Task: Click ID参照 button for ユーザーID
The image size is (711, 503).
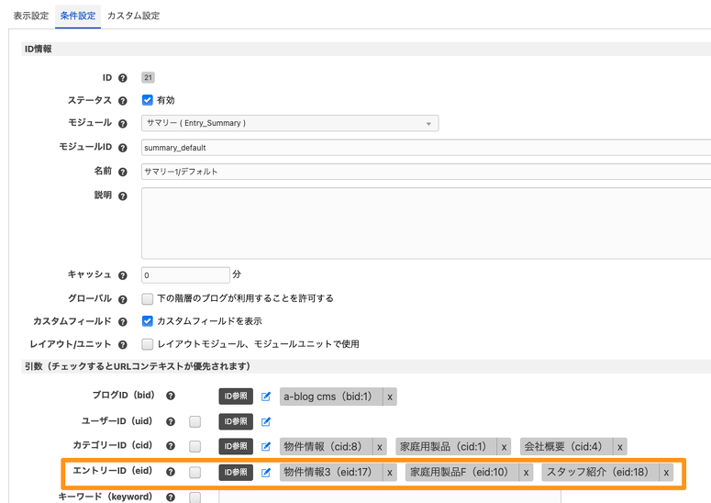Action: (x=235, y=421)
